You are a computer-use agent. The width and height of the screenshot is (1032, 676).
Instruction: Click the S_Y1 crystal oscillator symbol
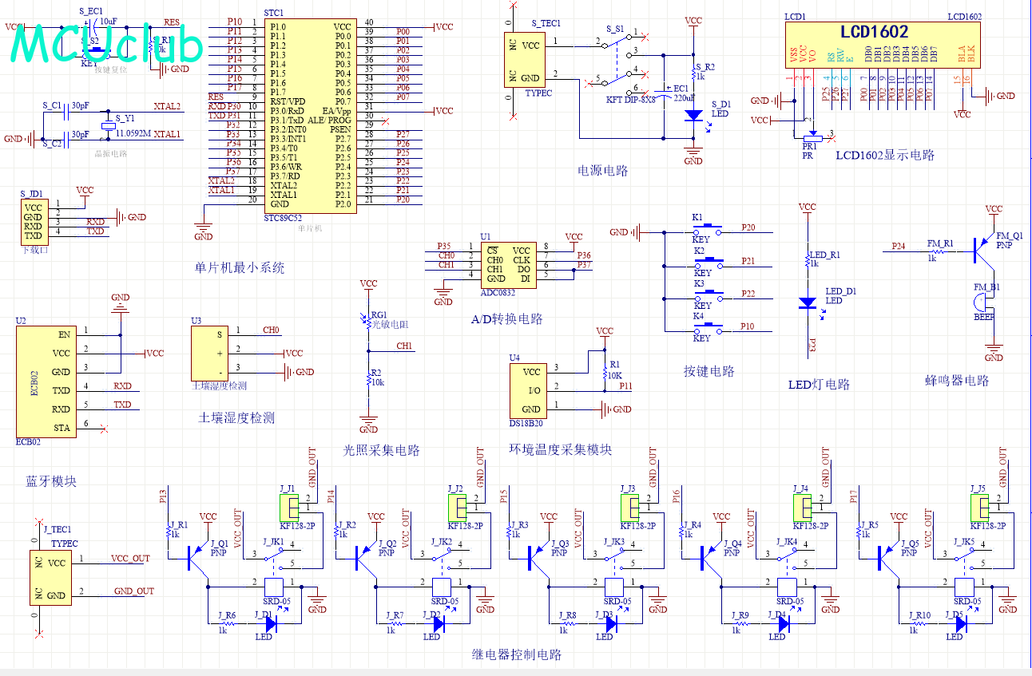[109, 125]
